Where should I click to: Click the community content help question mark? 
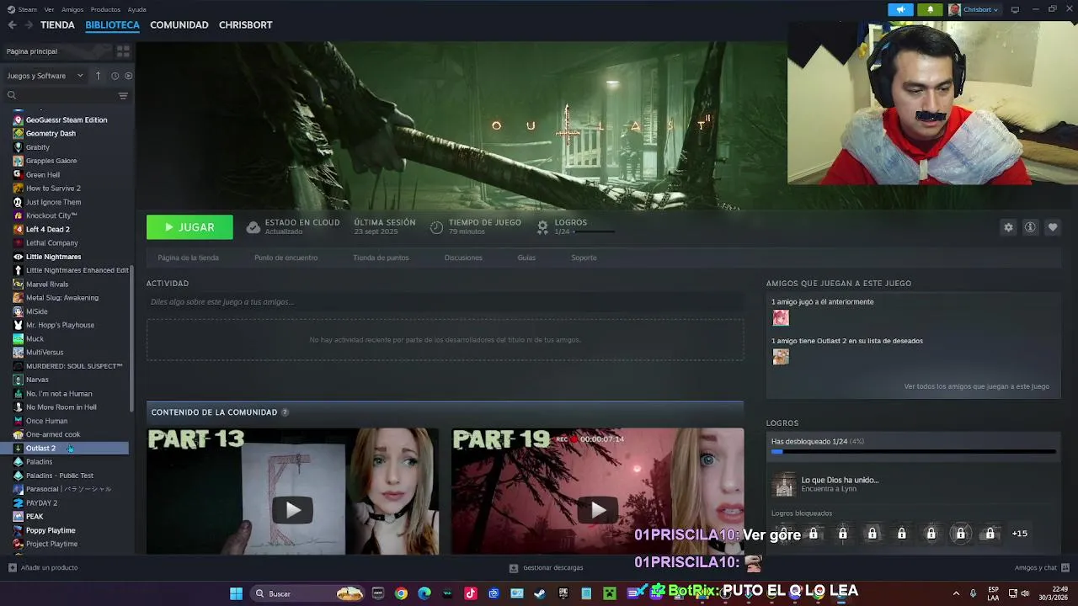pos(285,412)
